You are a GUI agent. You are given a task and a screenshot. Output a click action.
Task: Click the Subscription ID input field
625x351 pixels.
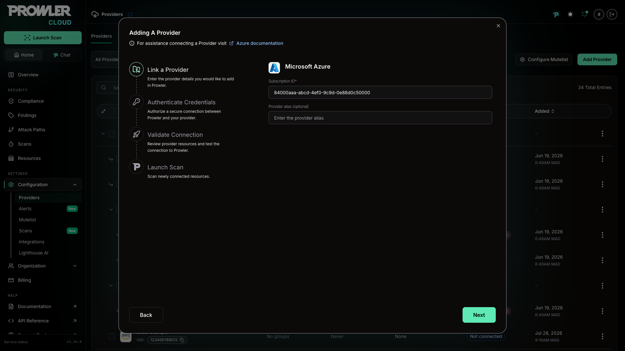click(380, 92)
